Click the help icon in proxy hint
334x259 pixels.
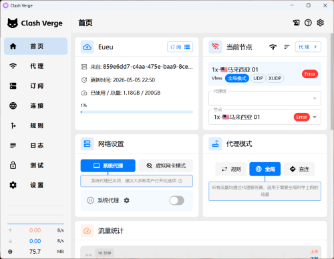(x=180, y=181)
